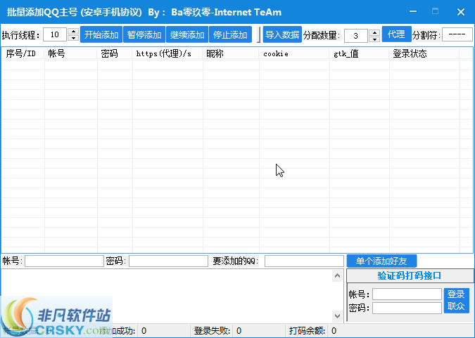Click the toolbar grip before 导入数据

(x=258, y=35)
